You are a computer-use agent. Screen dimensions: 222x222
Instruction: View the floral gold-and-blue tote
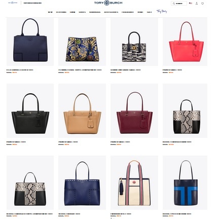click(x=82, y=42)
